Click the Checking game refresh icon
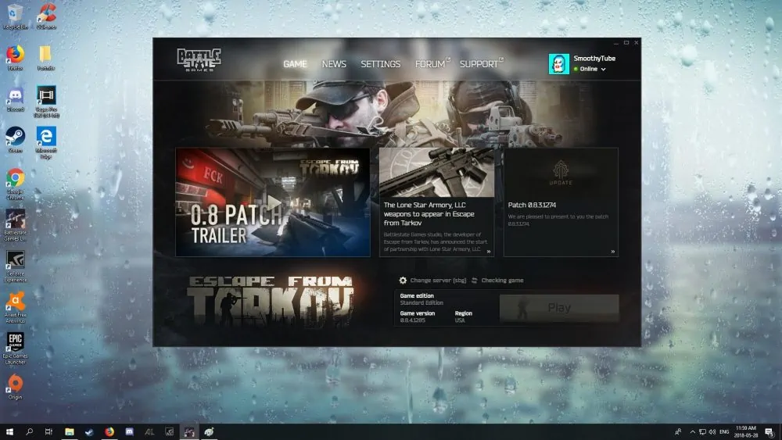 [475, 281]
